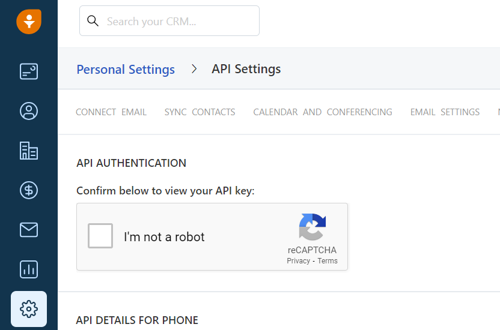Click the API Settings breadcrumb
Viewport: 500px width, 330px height.
pos(246,69)
